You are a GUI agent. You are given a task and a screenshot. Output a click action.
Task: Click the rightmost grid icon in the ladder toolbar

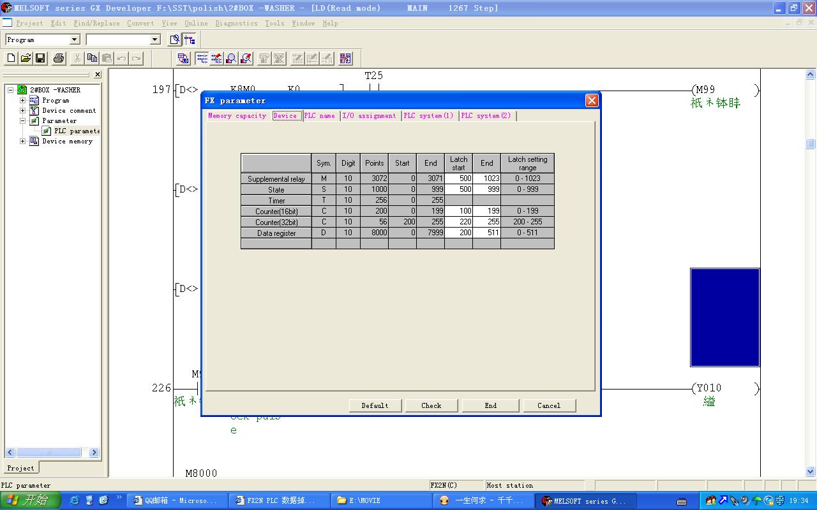(345, 59)
